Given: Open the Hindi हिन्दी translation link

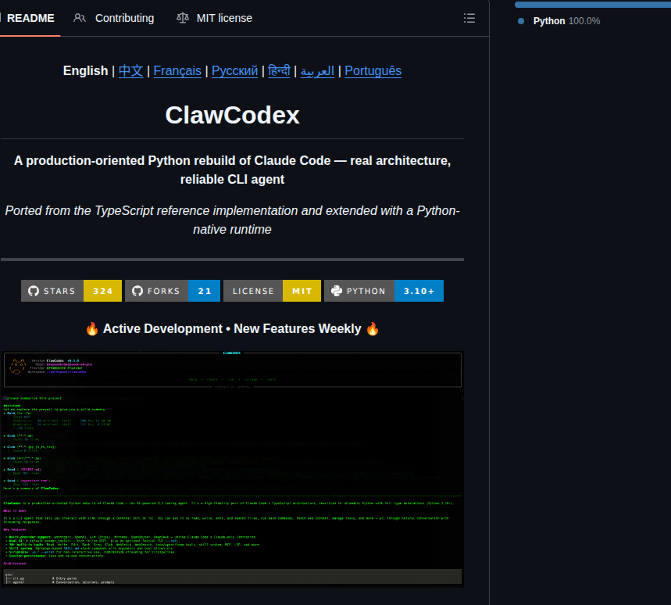Looking at the screenshot, I should [279, 70].
